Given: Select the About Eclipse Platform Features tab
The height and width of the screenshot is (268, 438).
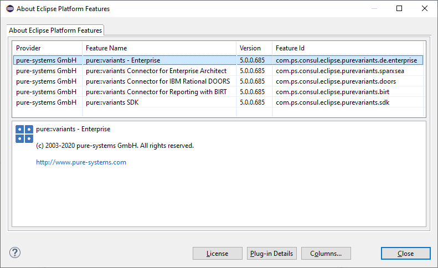Looking at the screenshot, I should pyautogui.click(x=55, y=30).
